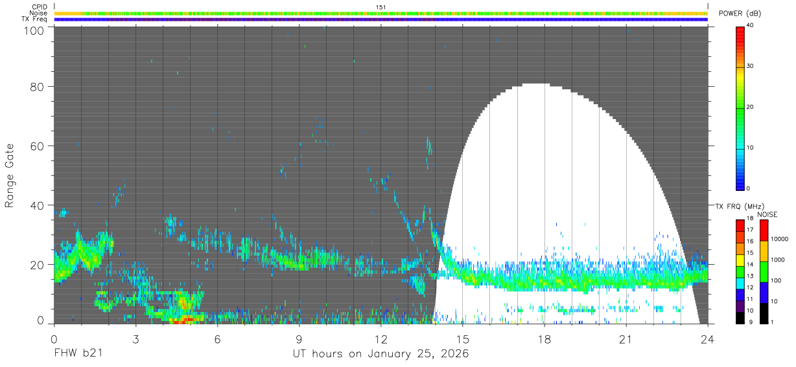Click the 20 tick on the Range Gate axis

point(39,265)
